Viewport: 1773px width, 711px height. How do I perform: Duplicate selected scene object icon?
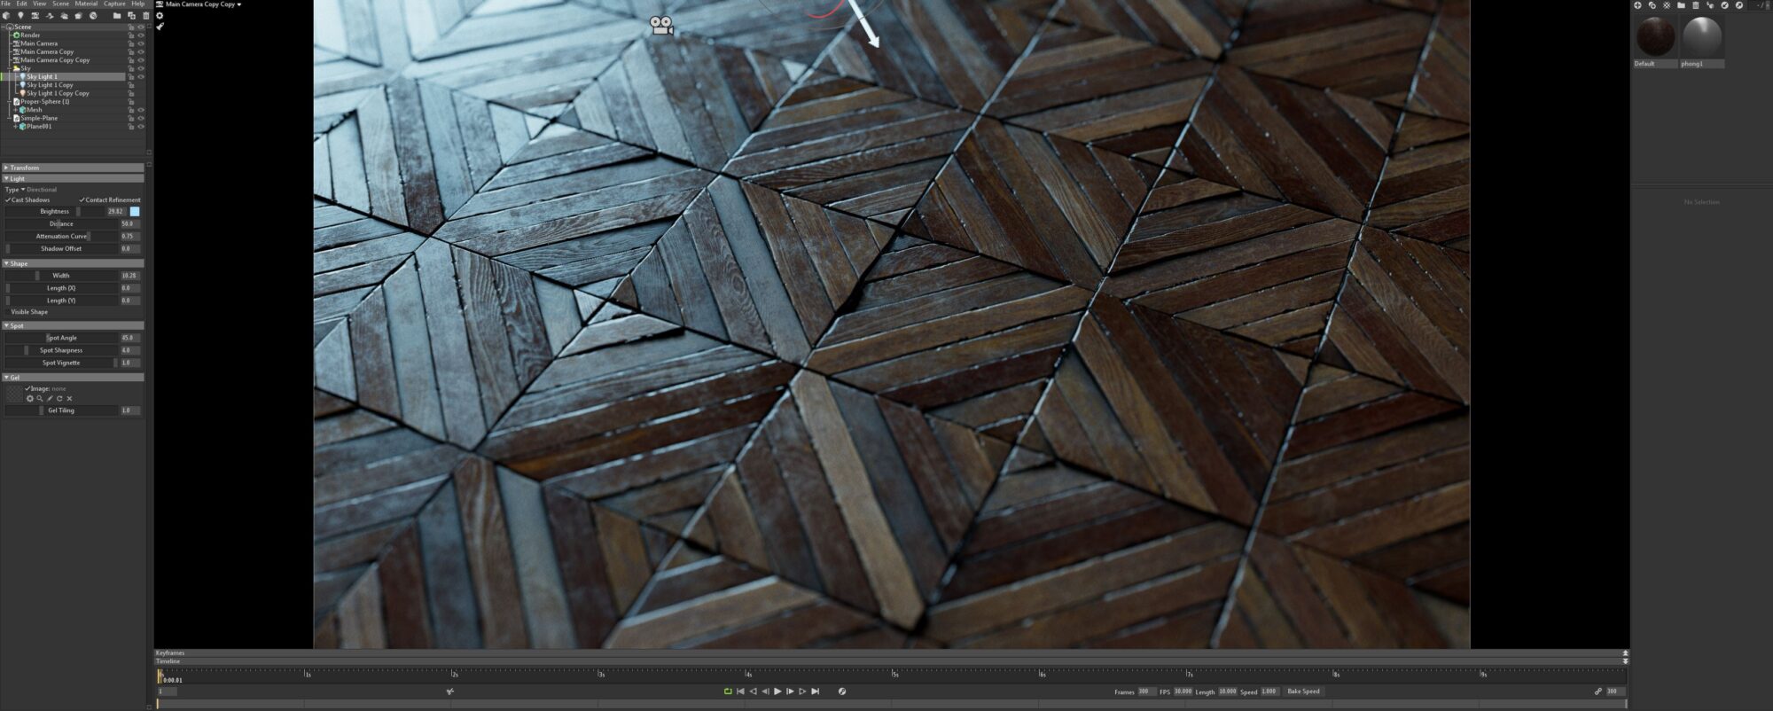tap(131, 15)
